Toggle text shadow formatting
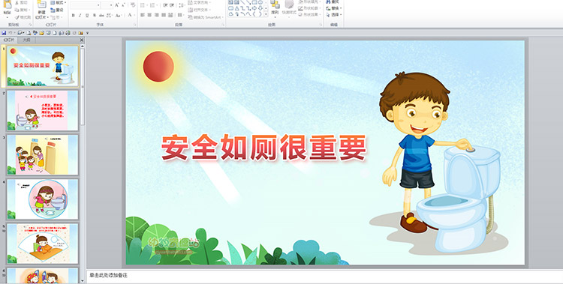The height and width of the screenshot is (284, 563). [95, 16]
